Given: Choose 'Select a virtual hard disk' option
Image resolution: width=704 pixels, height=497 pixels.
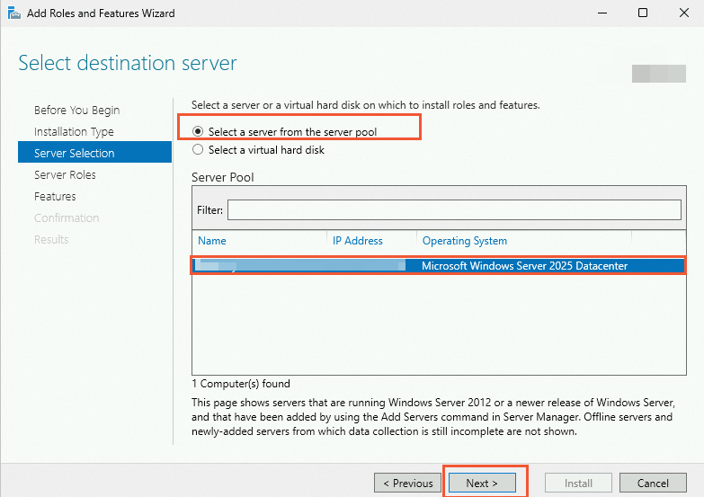Looking at the screenshot, I should (198, 149).
